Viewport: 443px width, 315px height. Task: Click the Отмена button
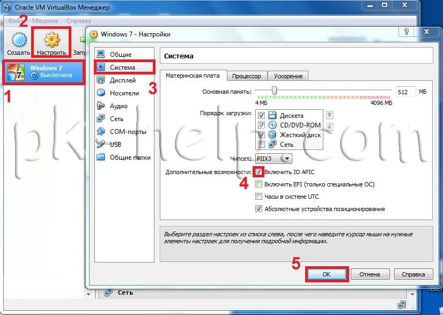tap(370, 274)
